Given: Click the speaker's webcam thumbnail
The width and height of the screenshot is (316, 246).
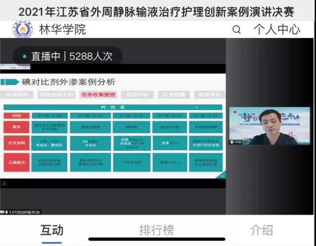Looking at the screenshot, I should click(x=269, y=126).
